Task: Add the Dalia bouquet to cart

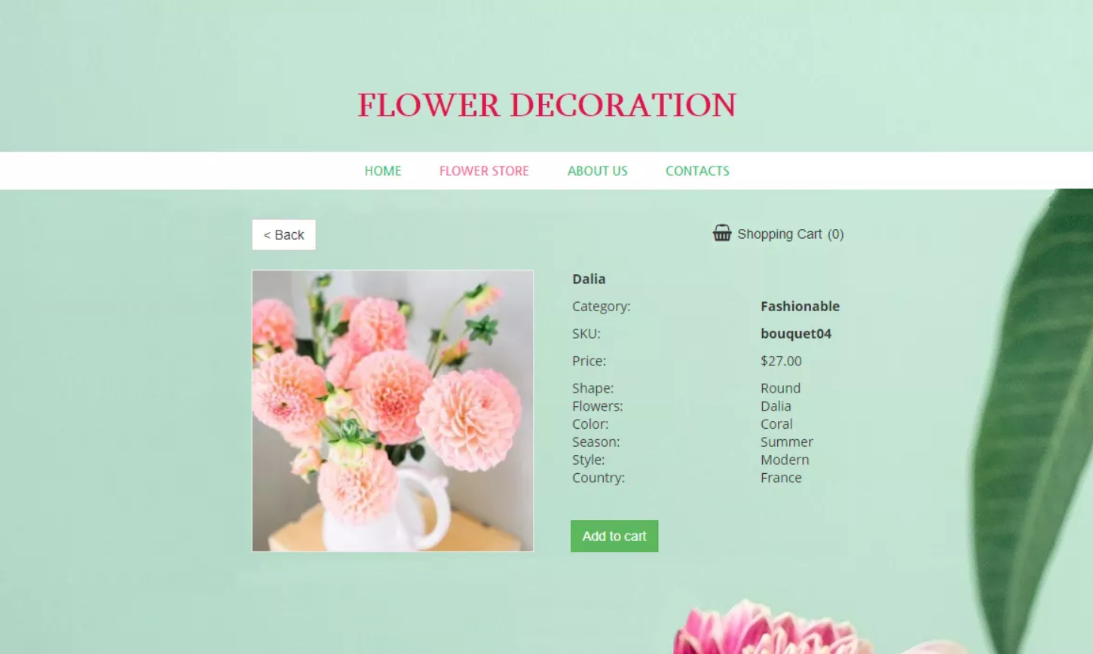Action: coord(614,536)
